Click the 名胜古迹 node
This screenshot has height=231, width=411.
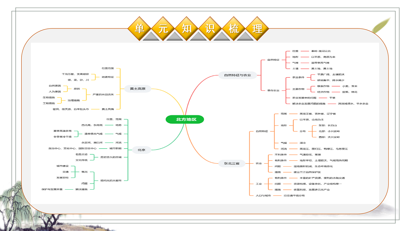coord(82,154)
